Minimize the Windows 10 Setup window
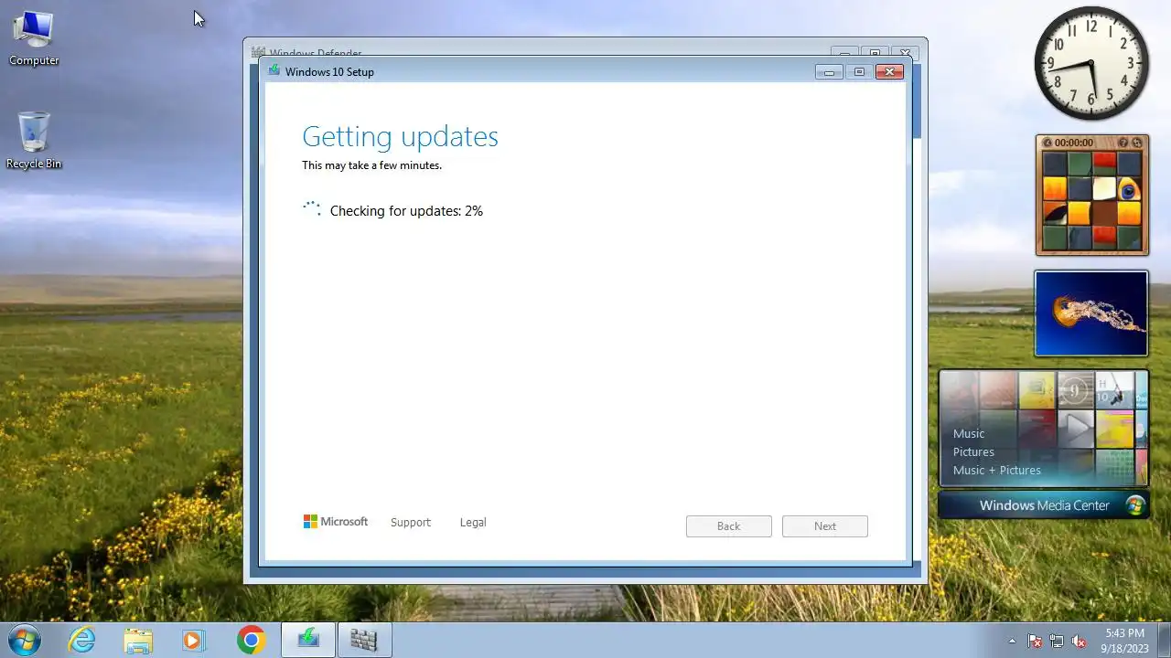The width and height of the screenshot is (1171, 658). click(829, 72)
